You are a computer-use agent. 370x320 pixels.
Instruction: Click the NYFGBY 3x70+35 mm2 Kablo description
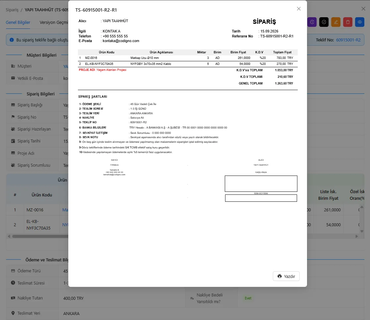click(x=151, y=64)
